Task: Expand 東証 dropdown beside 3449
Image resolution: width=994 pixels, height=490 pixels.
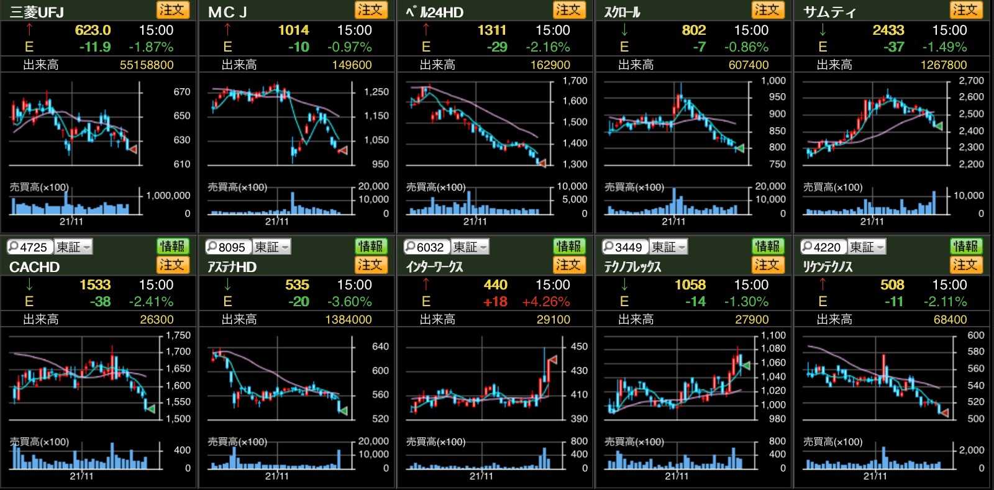Action: pyautogui.click(x=668, y=247)
